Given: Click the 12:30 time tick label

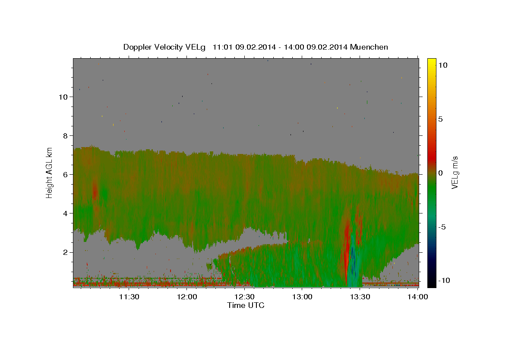Looking at the screenshot, I should (x=245, y=297).
